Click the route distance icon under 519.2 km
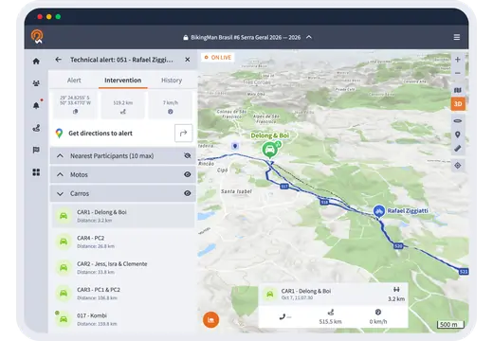The width and height of the screenshot is (493, 341). (123, 112)
